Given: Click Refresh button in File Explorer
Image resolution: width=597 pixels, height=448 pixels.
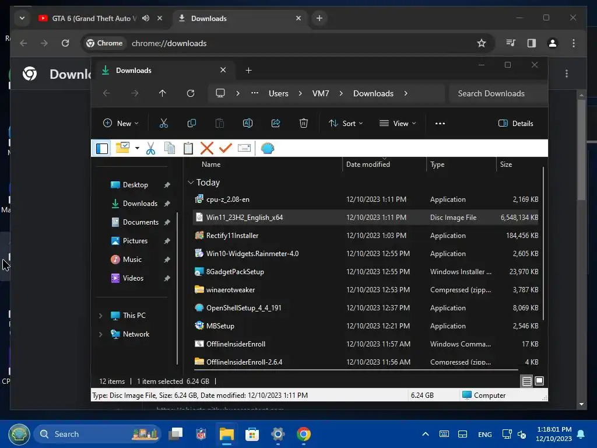Looking at the screenshot, I should [x=191, y=93].
